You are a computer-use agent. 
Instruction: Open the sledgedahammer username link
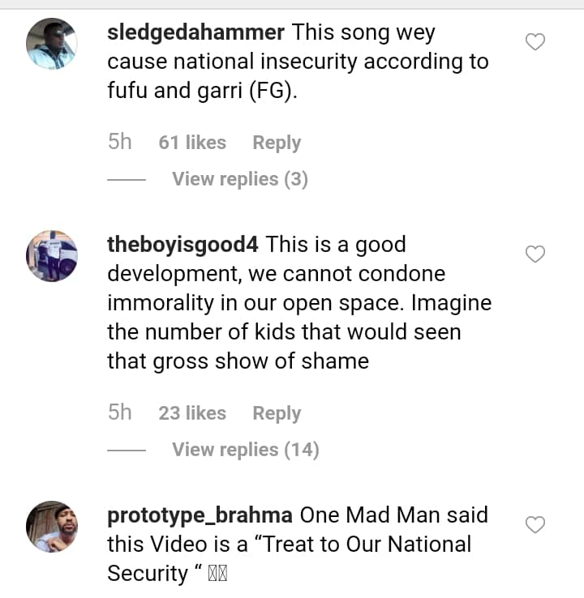[x=195, y=33]
